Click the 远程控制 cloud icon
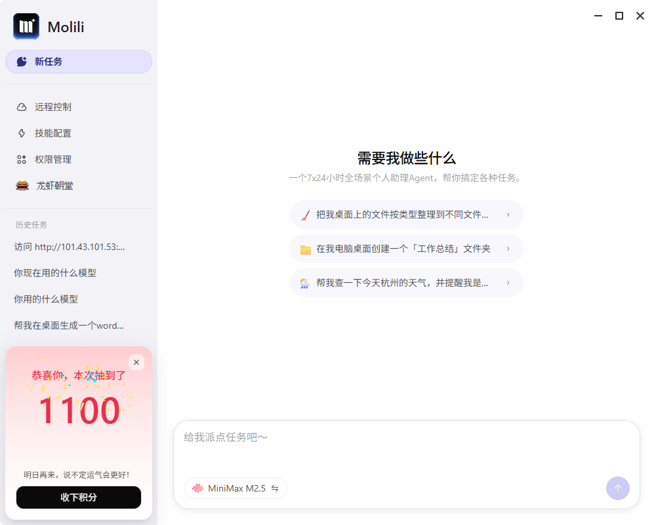 tap(22, 107)
